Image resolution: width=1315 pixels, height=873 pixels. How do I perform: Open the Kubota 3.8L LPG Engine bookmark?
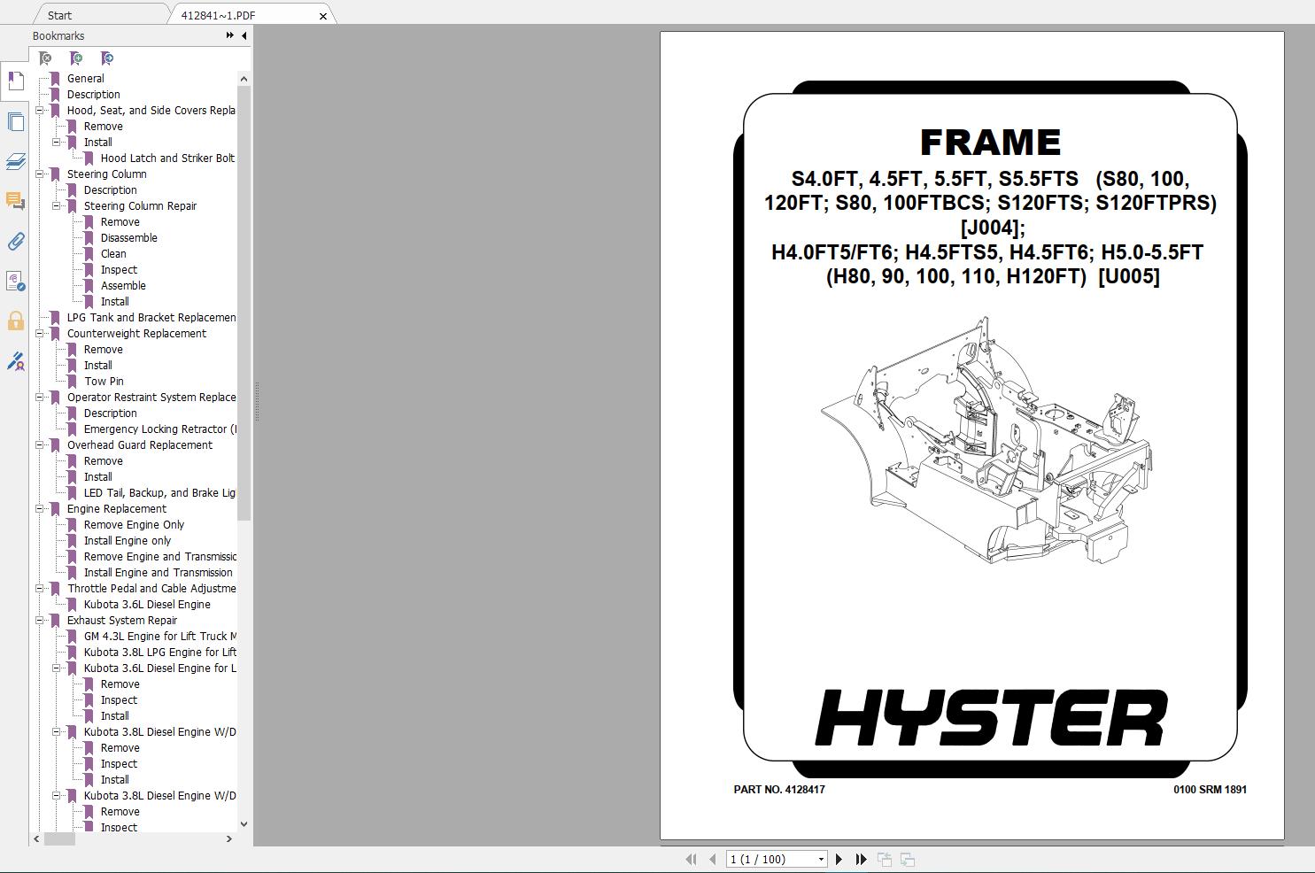pyautogui.click(x=159, y=653)
